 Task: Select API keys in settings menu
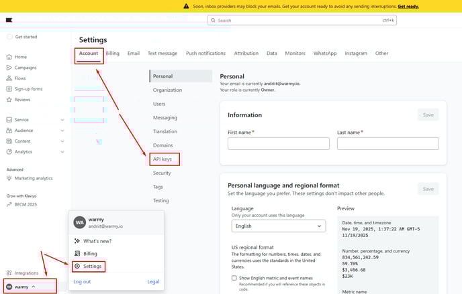pyautogui.click(x=163, y=159)
